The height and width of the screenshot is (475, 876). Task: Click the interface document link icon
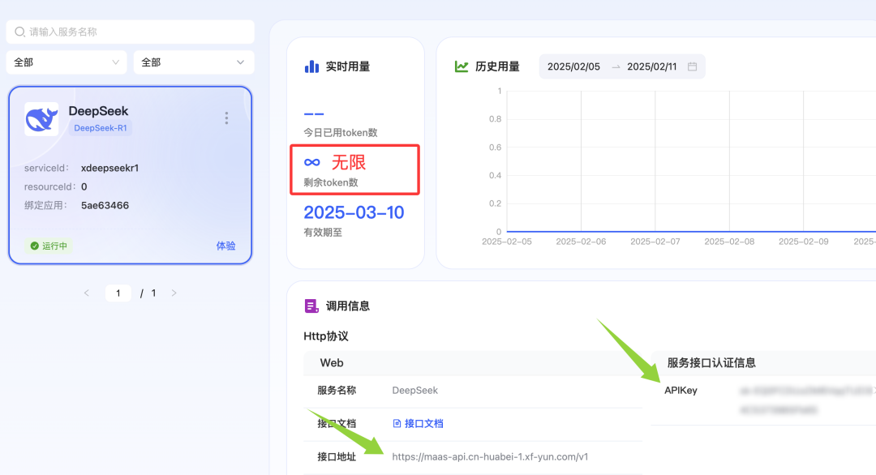[x=397, y=423]
